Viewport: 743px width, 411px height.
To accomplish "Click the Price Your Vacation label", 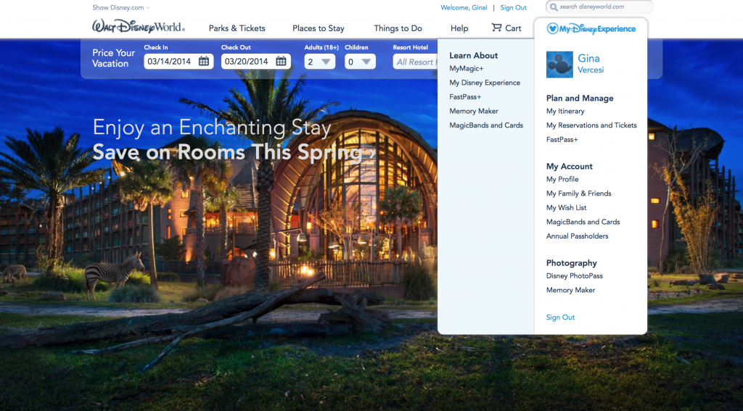I will pyautogui.click(x=114, y=58).
